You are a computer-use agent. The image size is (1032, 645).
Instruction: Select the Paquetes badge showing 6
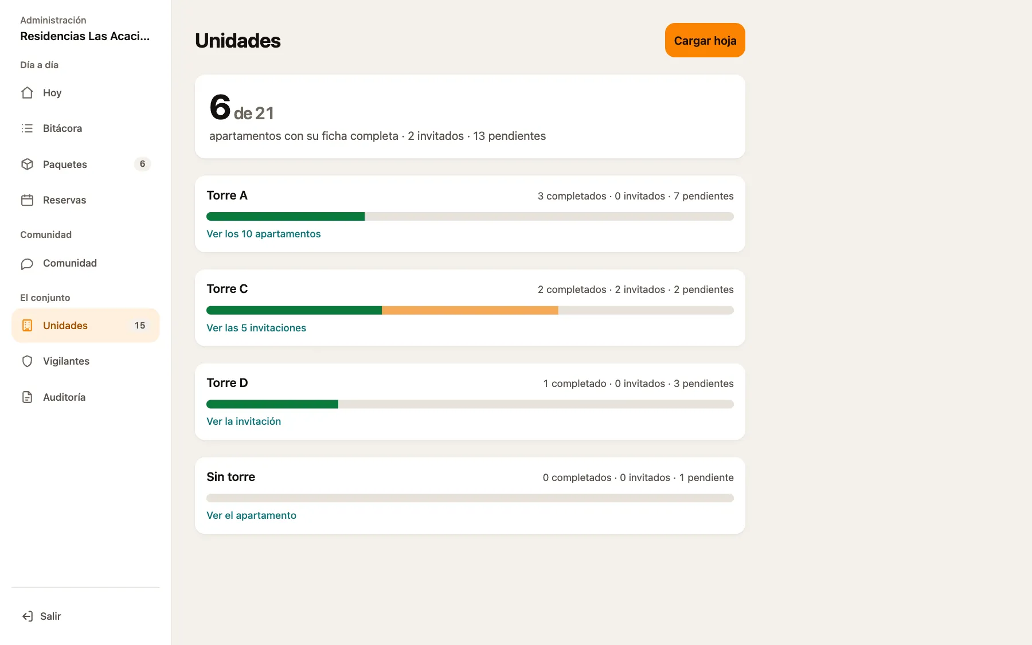coord(142,164)
